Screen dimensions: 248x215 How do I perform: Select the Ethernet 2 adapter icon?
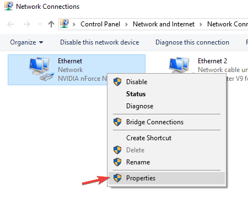(x=179, y=65)
